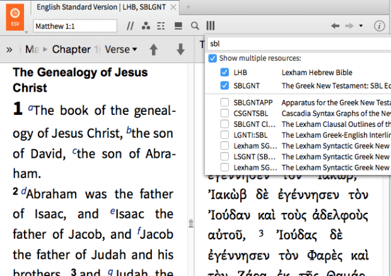This screenshot has width=391, height=276.
Task: Open visual filters three-dots icon
Action: (x=146, y=26)
